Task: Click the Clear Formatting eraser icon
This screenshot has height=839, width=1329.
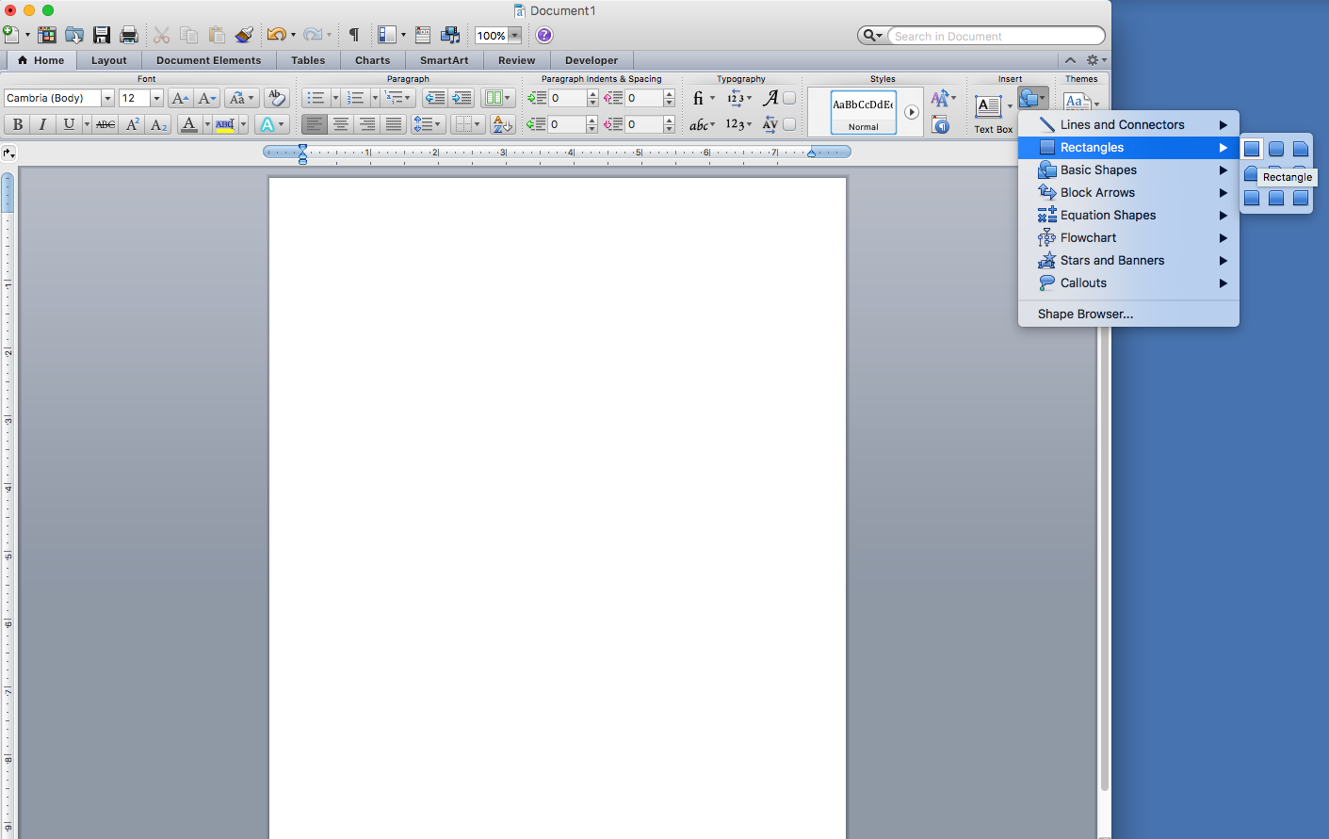Action: point(276,98)
